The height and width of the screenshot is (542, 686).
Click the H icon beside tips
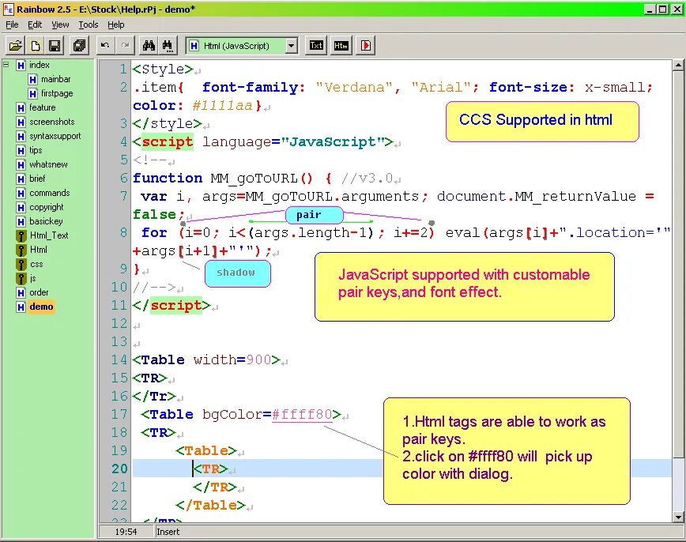pos(21,150)
